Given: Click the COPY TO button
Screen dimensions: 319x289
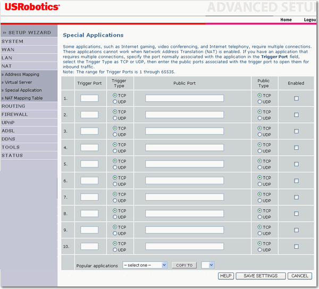Looking at the screenshot, I should (184, 265).
